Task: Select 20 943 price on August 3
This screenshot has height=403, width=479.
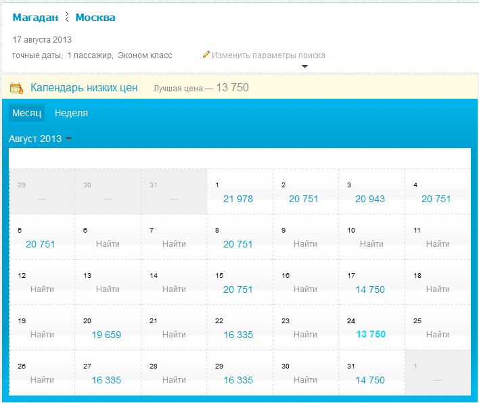Action: 370,198
